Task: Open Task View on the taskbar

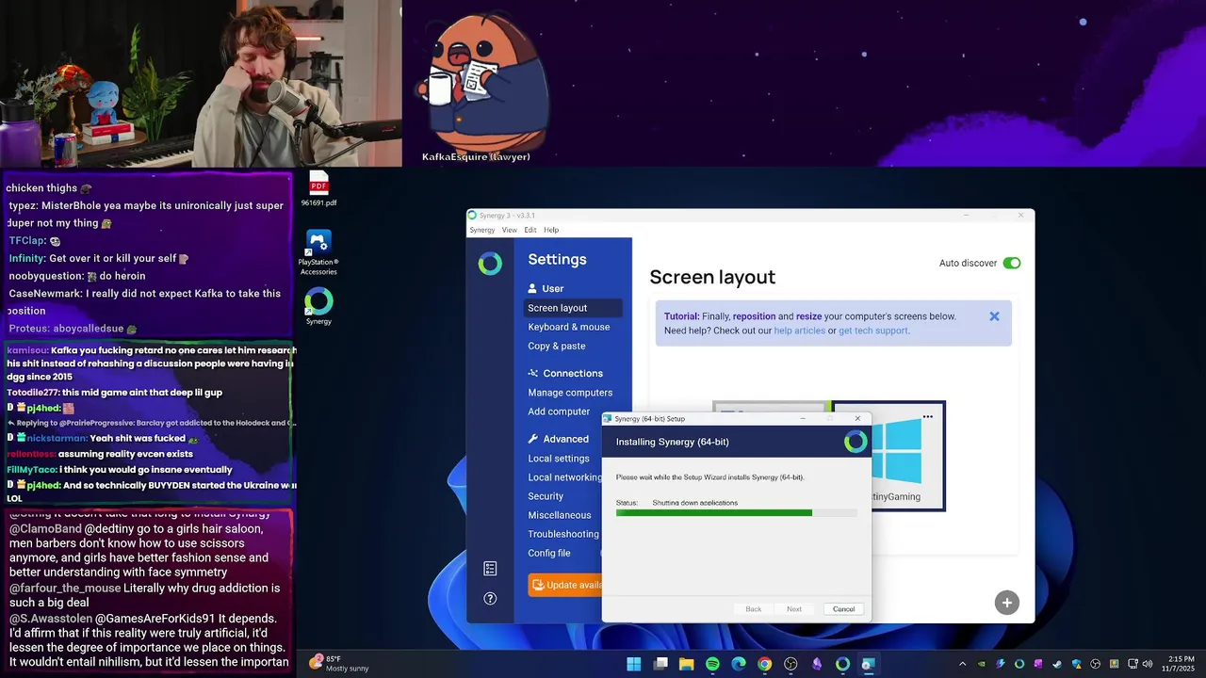Action: 660,664
